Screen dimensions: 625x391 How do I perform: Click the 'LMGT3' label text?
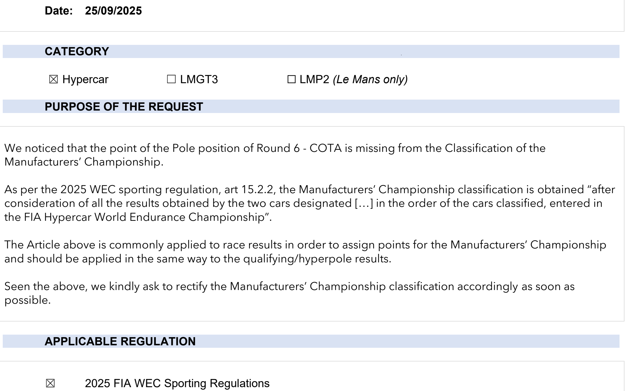pos(199,80)
